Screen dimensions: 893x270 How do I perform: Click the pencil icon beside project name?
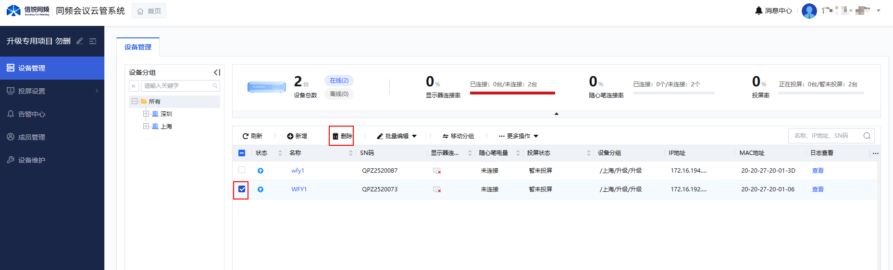pos(80,41)
